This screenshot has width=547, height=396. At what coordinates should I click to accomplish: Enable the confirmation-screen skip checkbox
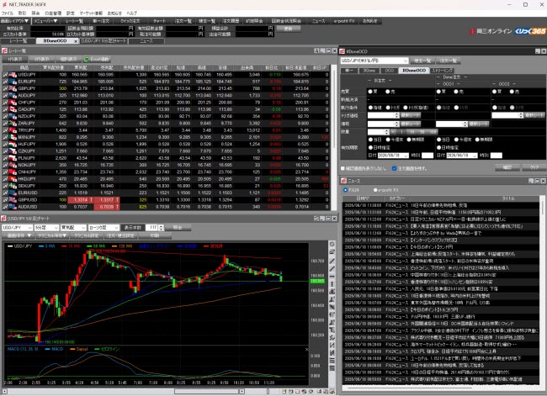(343, 168)
